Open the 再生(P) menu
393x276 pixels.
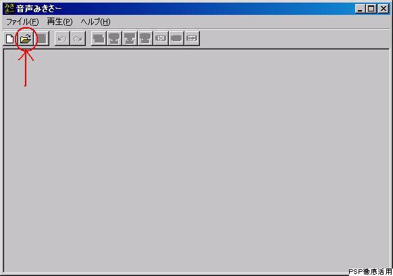click(59, 22)
